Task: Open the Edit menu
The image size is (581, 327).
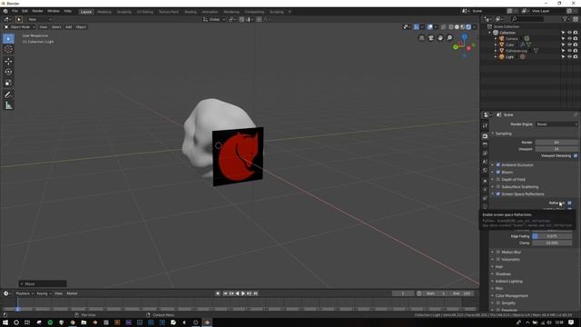Action: pos(25,12)
